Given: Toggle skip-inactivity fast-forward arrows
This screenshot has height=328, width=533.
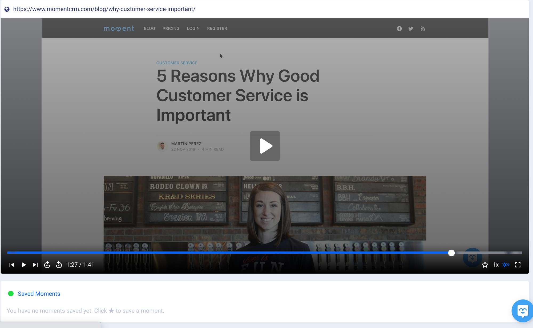Looking at the screenshot, I should click(506, 265).
